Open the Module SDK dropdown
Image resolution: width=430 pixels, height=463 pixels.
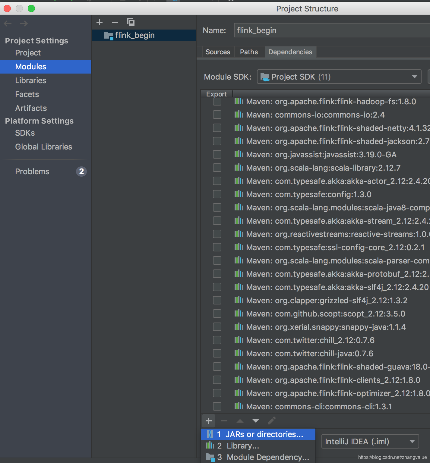(x=414, y=77)
